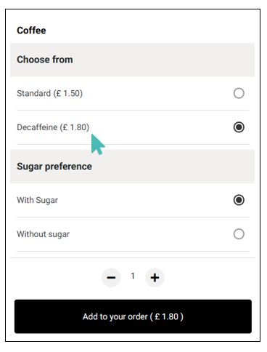Click the Add to your order button
267x352 pixels.
tap(133, 316)
